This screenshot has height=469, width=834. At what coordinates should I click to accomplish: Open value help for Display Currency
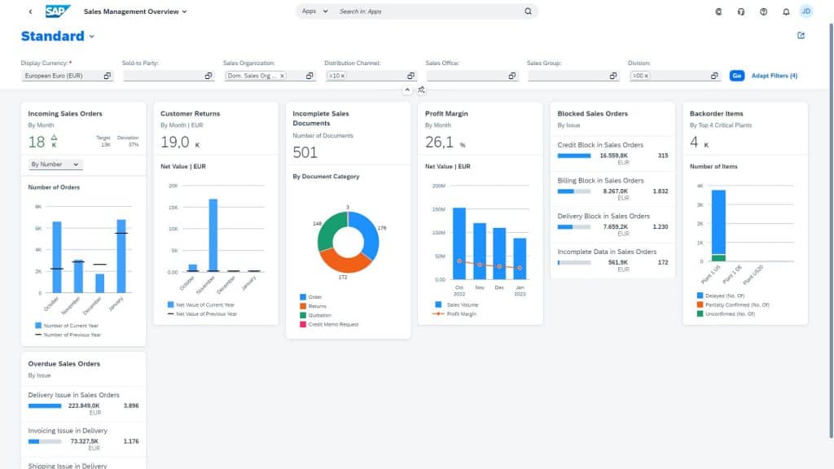tap(108, 76)
